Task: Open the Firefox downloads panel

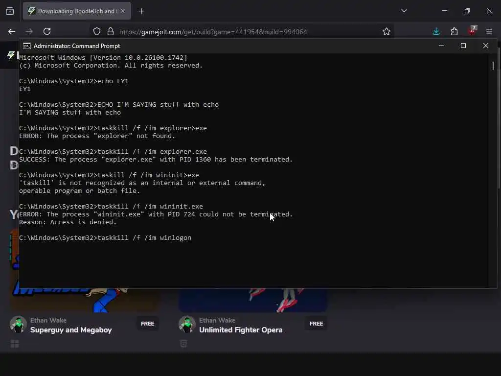Action: tap(436, 31)
